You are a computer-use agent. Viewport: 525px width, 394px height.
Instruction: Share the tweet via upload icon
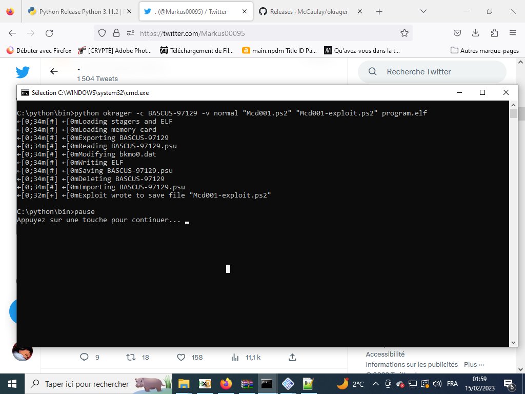tap(292, 357)
